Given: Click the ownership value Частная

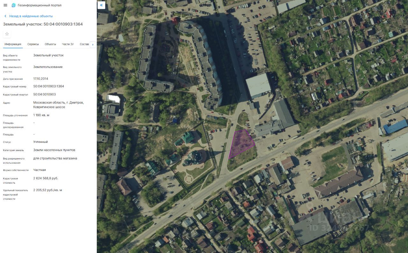Looking at the screenshot, I should pyautogui.click(x=40, y=170).
